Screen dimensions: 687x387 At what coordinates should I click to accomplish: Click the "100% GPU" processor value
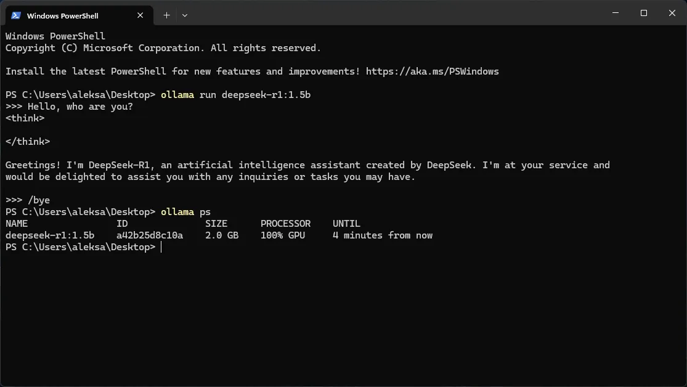(x=283, y=235)
